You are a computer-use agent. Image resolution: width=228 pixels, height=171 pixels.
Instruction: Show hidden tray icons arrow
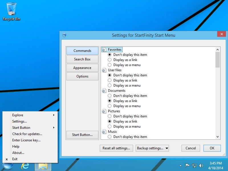coord(180,166)
